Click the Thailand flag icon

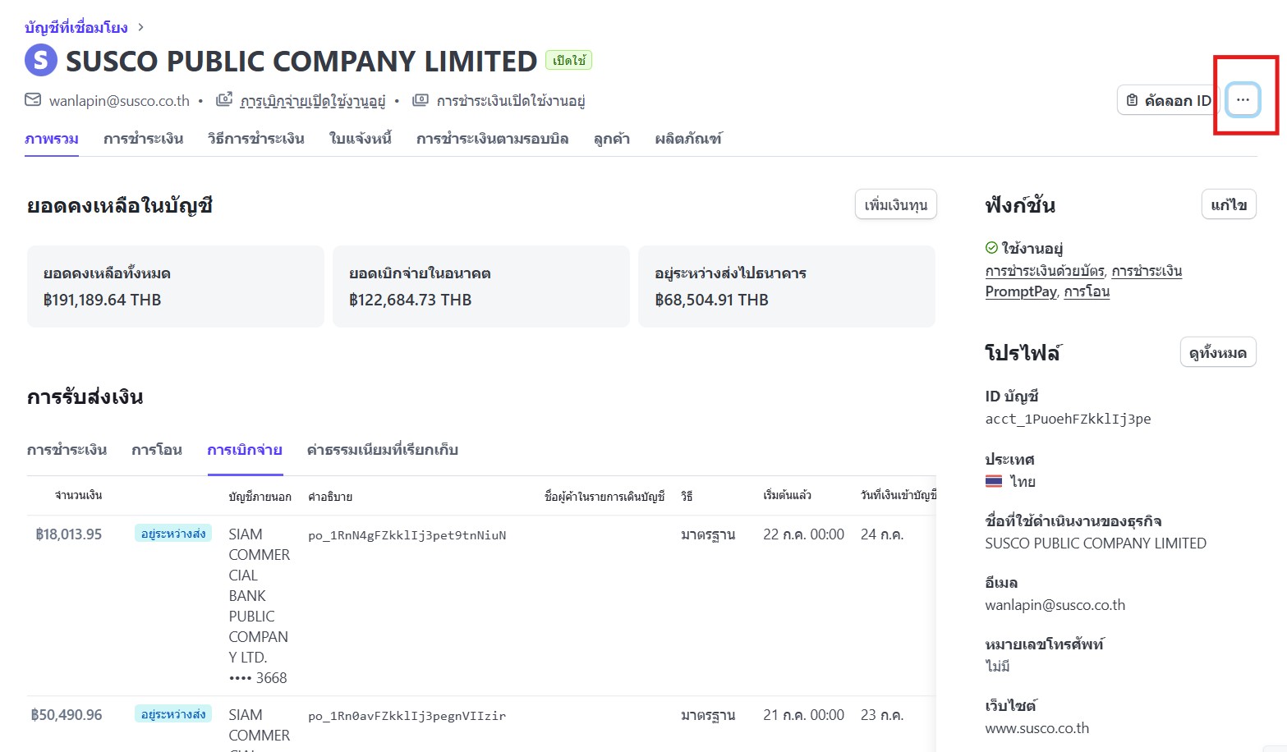pos(994,481)
